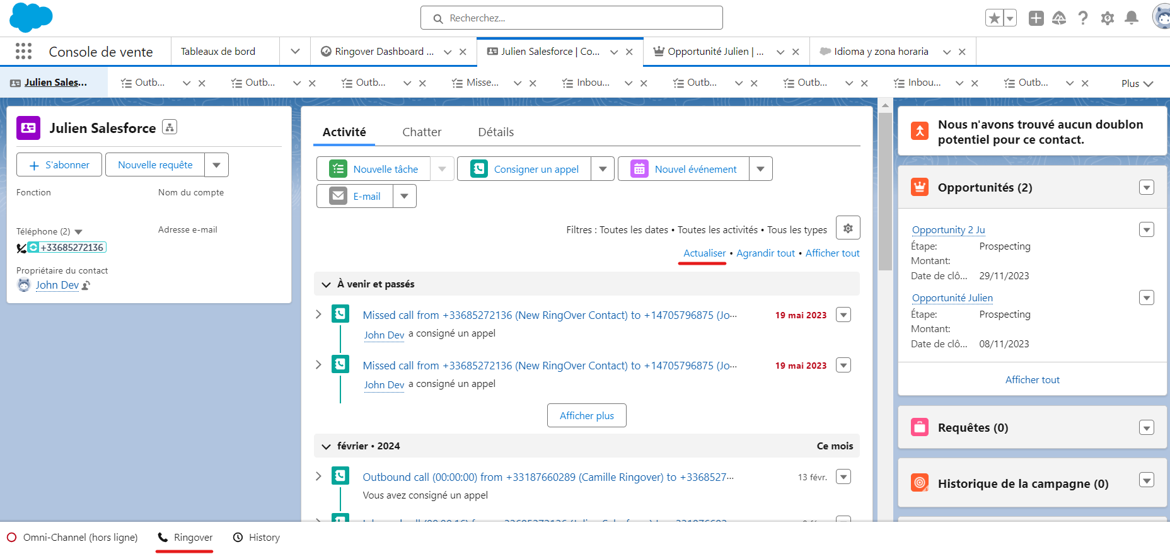Open dropdown beside the E-mail button
This screenshot has height=554, width=1170.
pyautogui.click(x=405, y=196)
